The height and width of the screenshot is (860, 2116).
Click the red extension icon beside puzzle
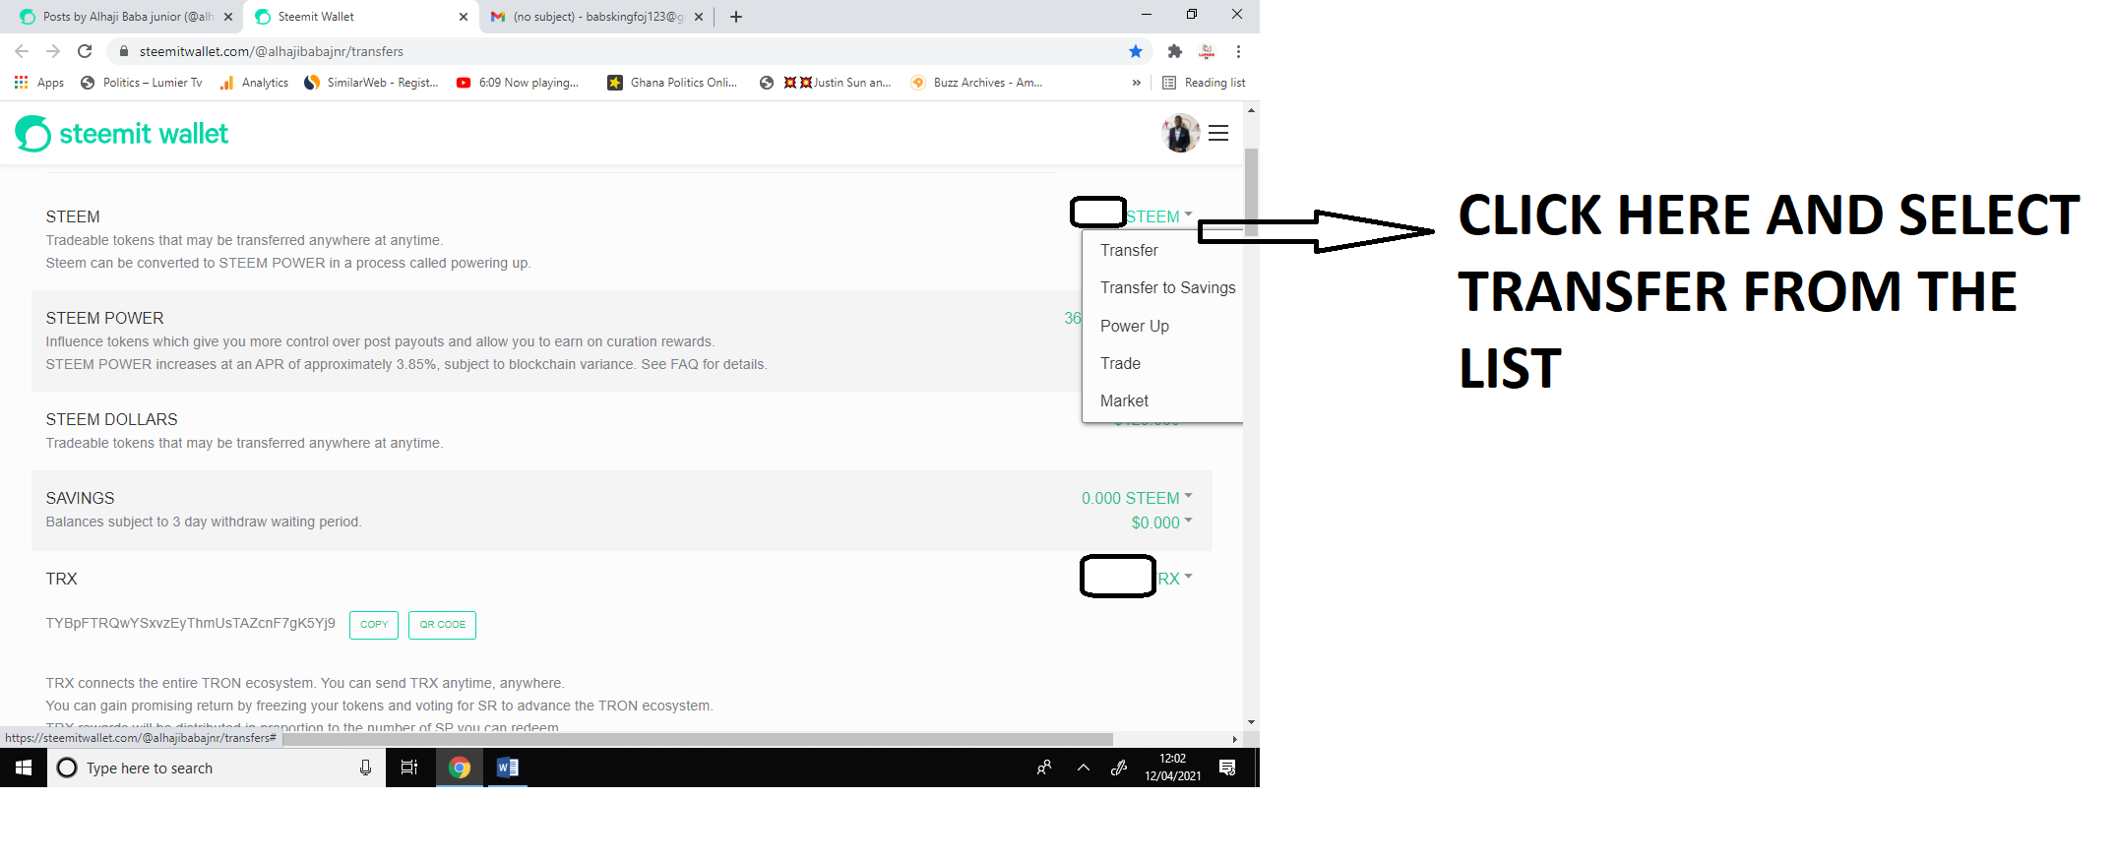point(1207,51)
